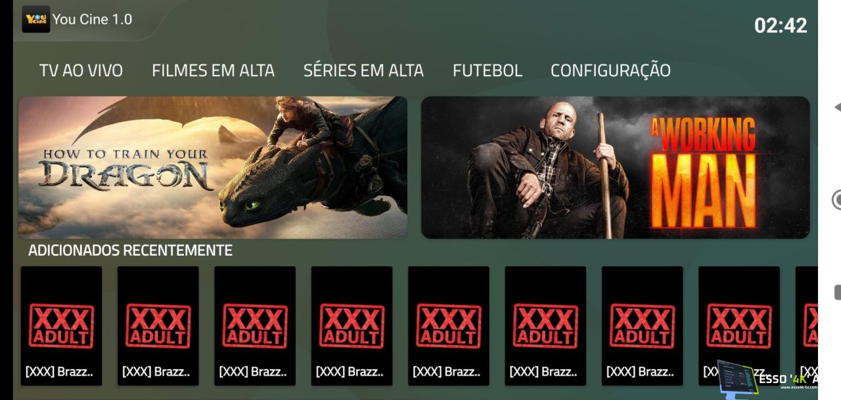Click the 02:42 clock display

781,26
